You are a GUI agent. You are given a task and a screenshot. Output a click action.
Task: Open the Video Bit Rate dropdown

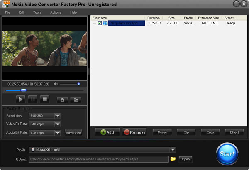point(58,124)
